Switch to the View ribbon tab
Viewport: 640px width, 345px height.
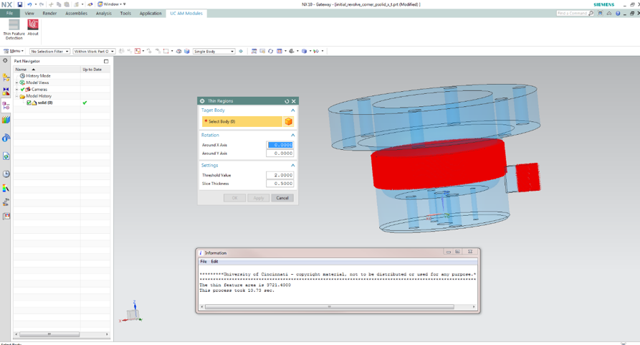[29, 13]
